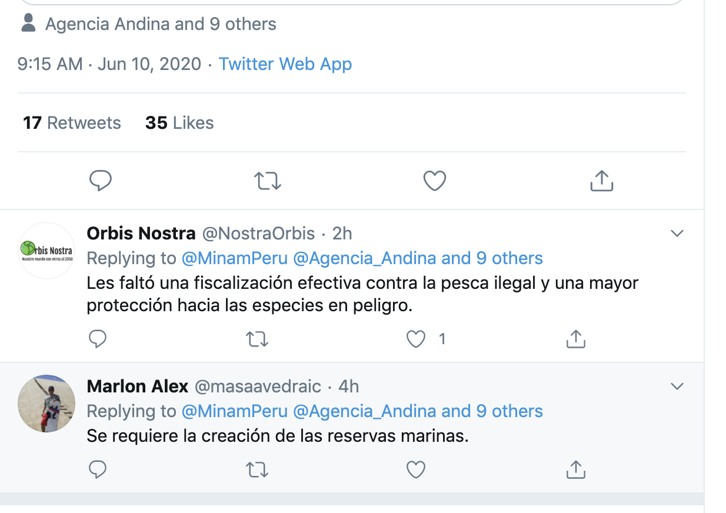Reply to the main tweet

(x=101, y=181)
